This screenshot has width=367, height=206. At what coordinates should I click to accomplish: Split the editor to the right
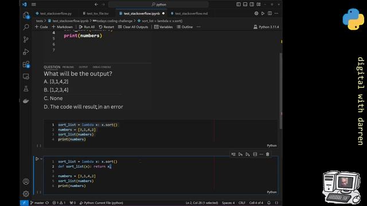270,14
